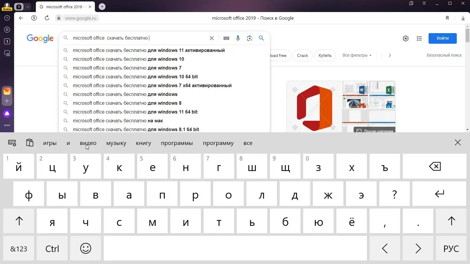The image size is (470, 264).
Task: Click the blue Войти sign-in button
Action: (x=442, y=38)
